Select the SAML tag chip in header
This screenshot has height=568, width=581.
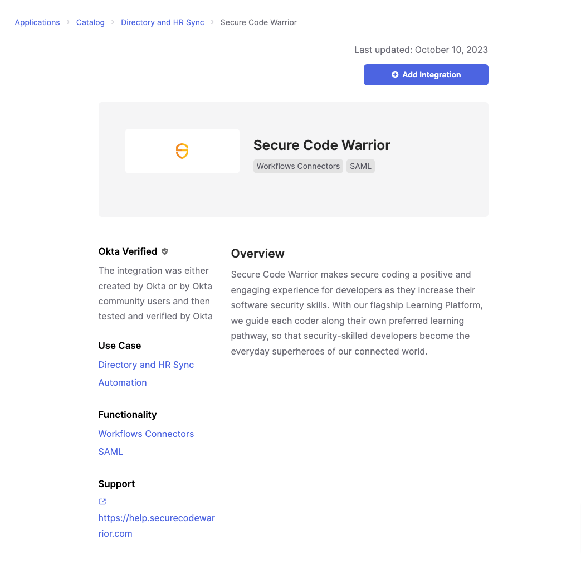[360, 166]
